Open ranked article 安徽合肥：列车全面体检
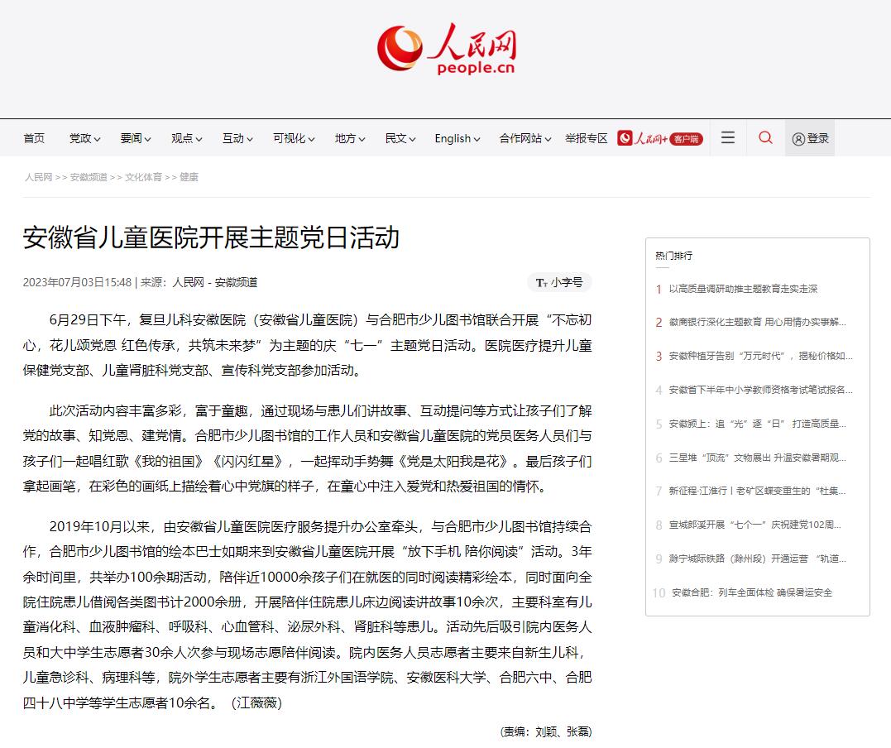The height and width of the screenshot is (748, 891). point(752,592)
